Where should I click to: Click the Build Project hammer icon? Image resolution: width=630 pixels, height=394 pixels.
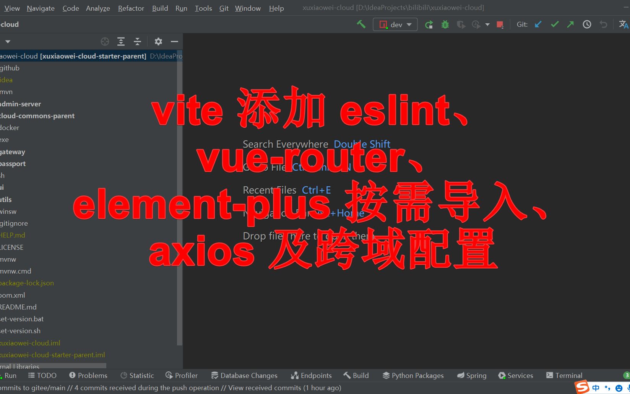coord(361,24)
